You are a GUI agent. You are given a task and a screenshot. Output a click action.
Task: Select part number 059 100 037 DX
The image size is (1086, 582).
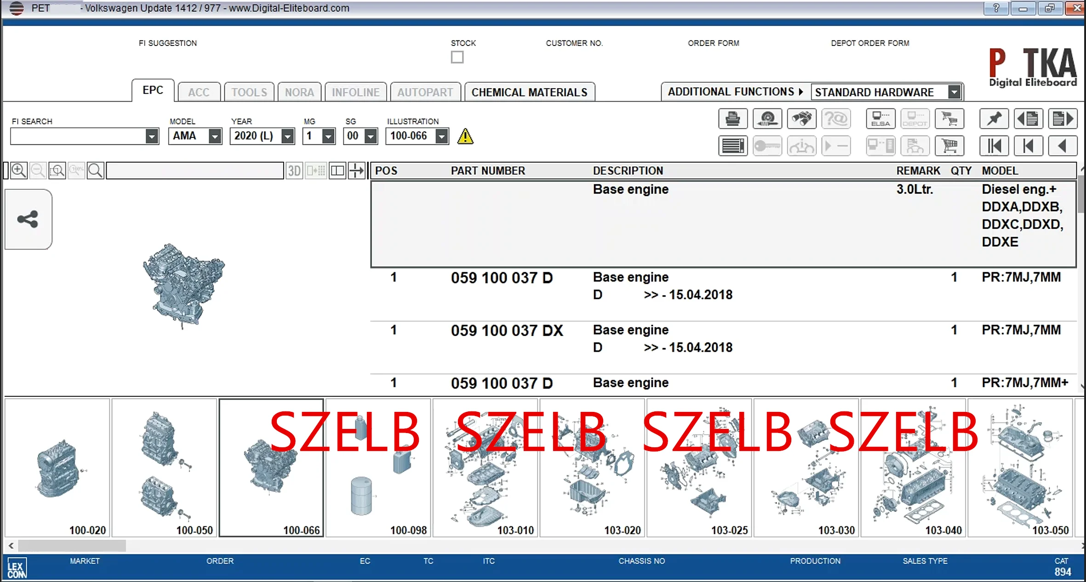[x=506, y=331]
